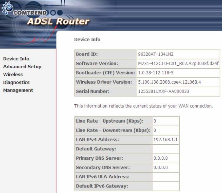Click the Default IPv6 Gateway label
The width and height of the screenshot is (222, 193).
point(102,186)
